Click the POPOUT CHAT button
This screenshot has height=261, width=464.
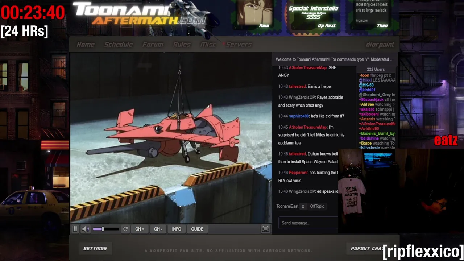coord(367,248)
